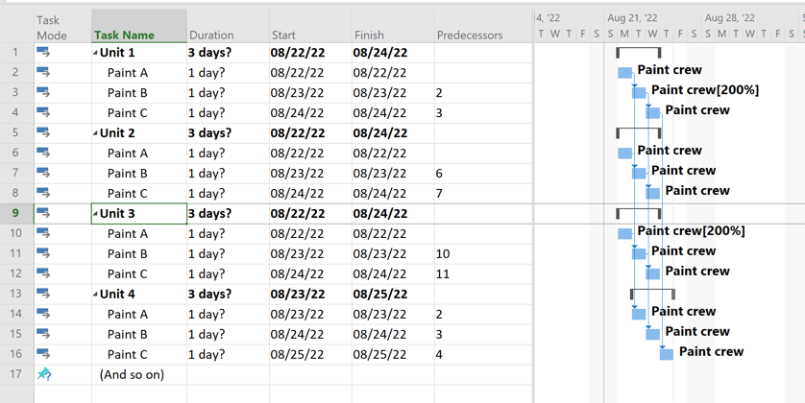The image size is (805, 403).
Task: Select row 9 by its row number
Action: [15, 213]
